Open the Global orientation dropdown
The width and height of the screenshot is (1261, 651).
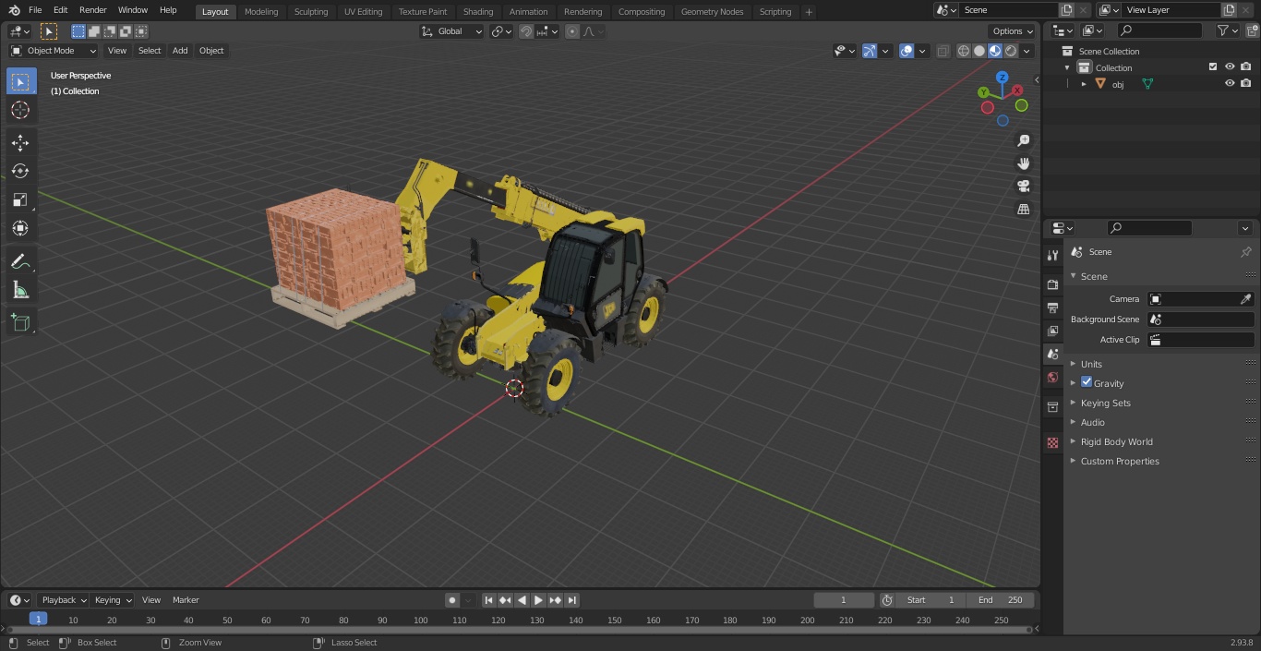pos(452,31)
